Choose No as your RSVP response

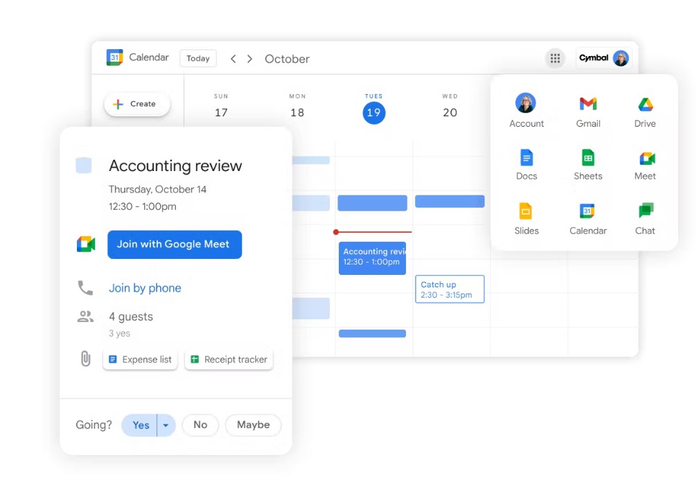coord(200,425)
